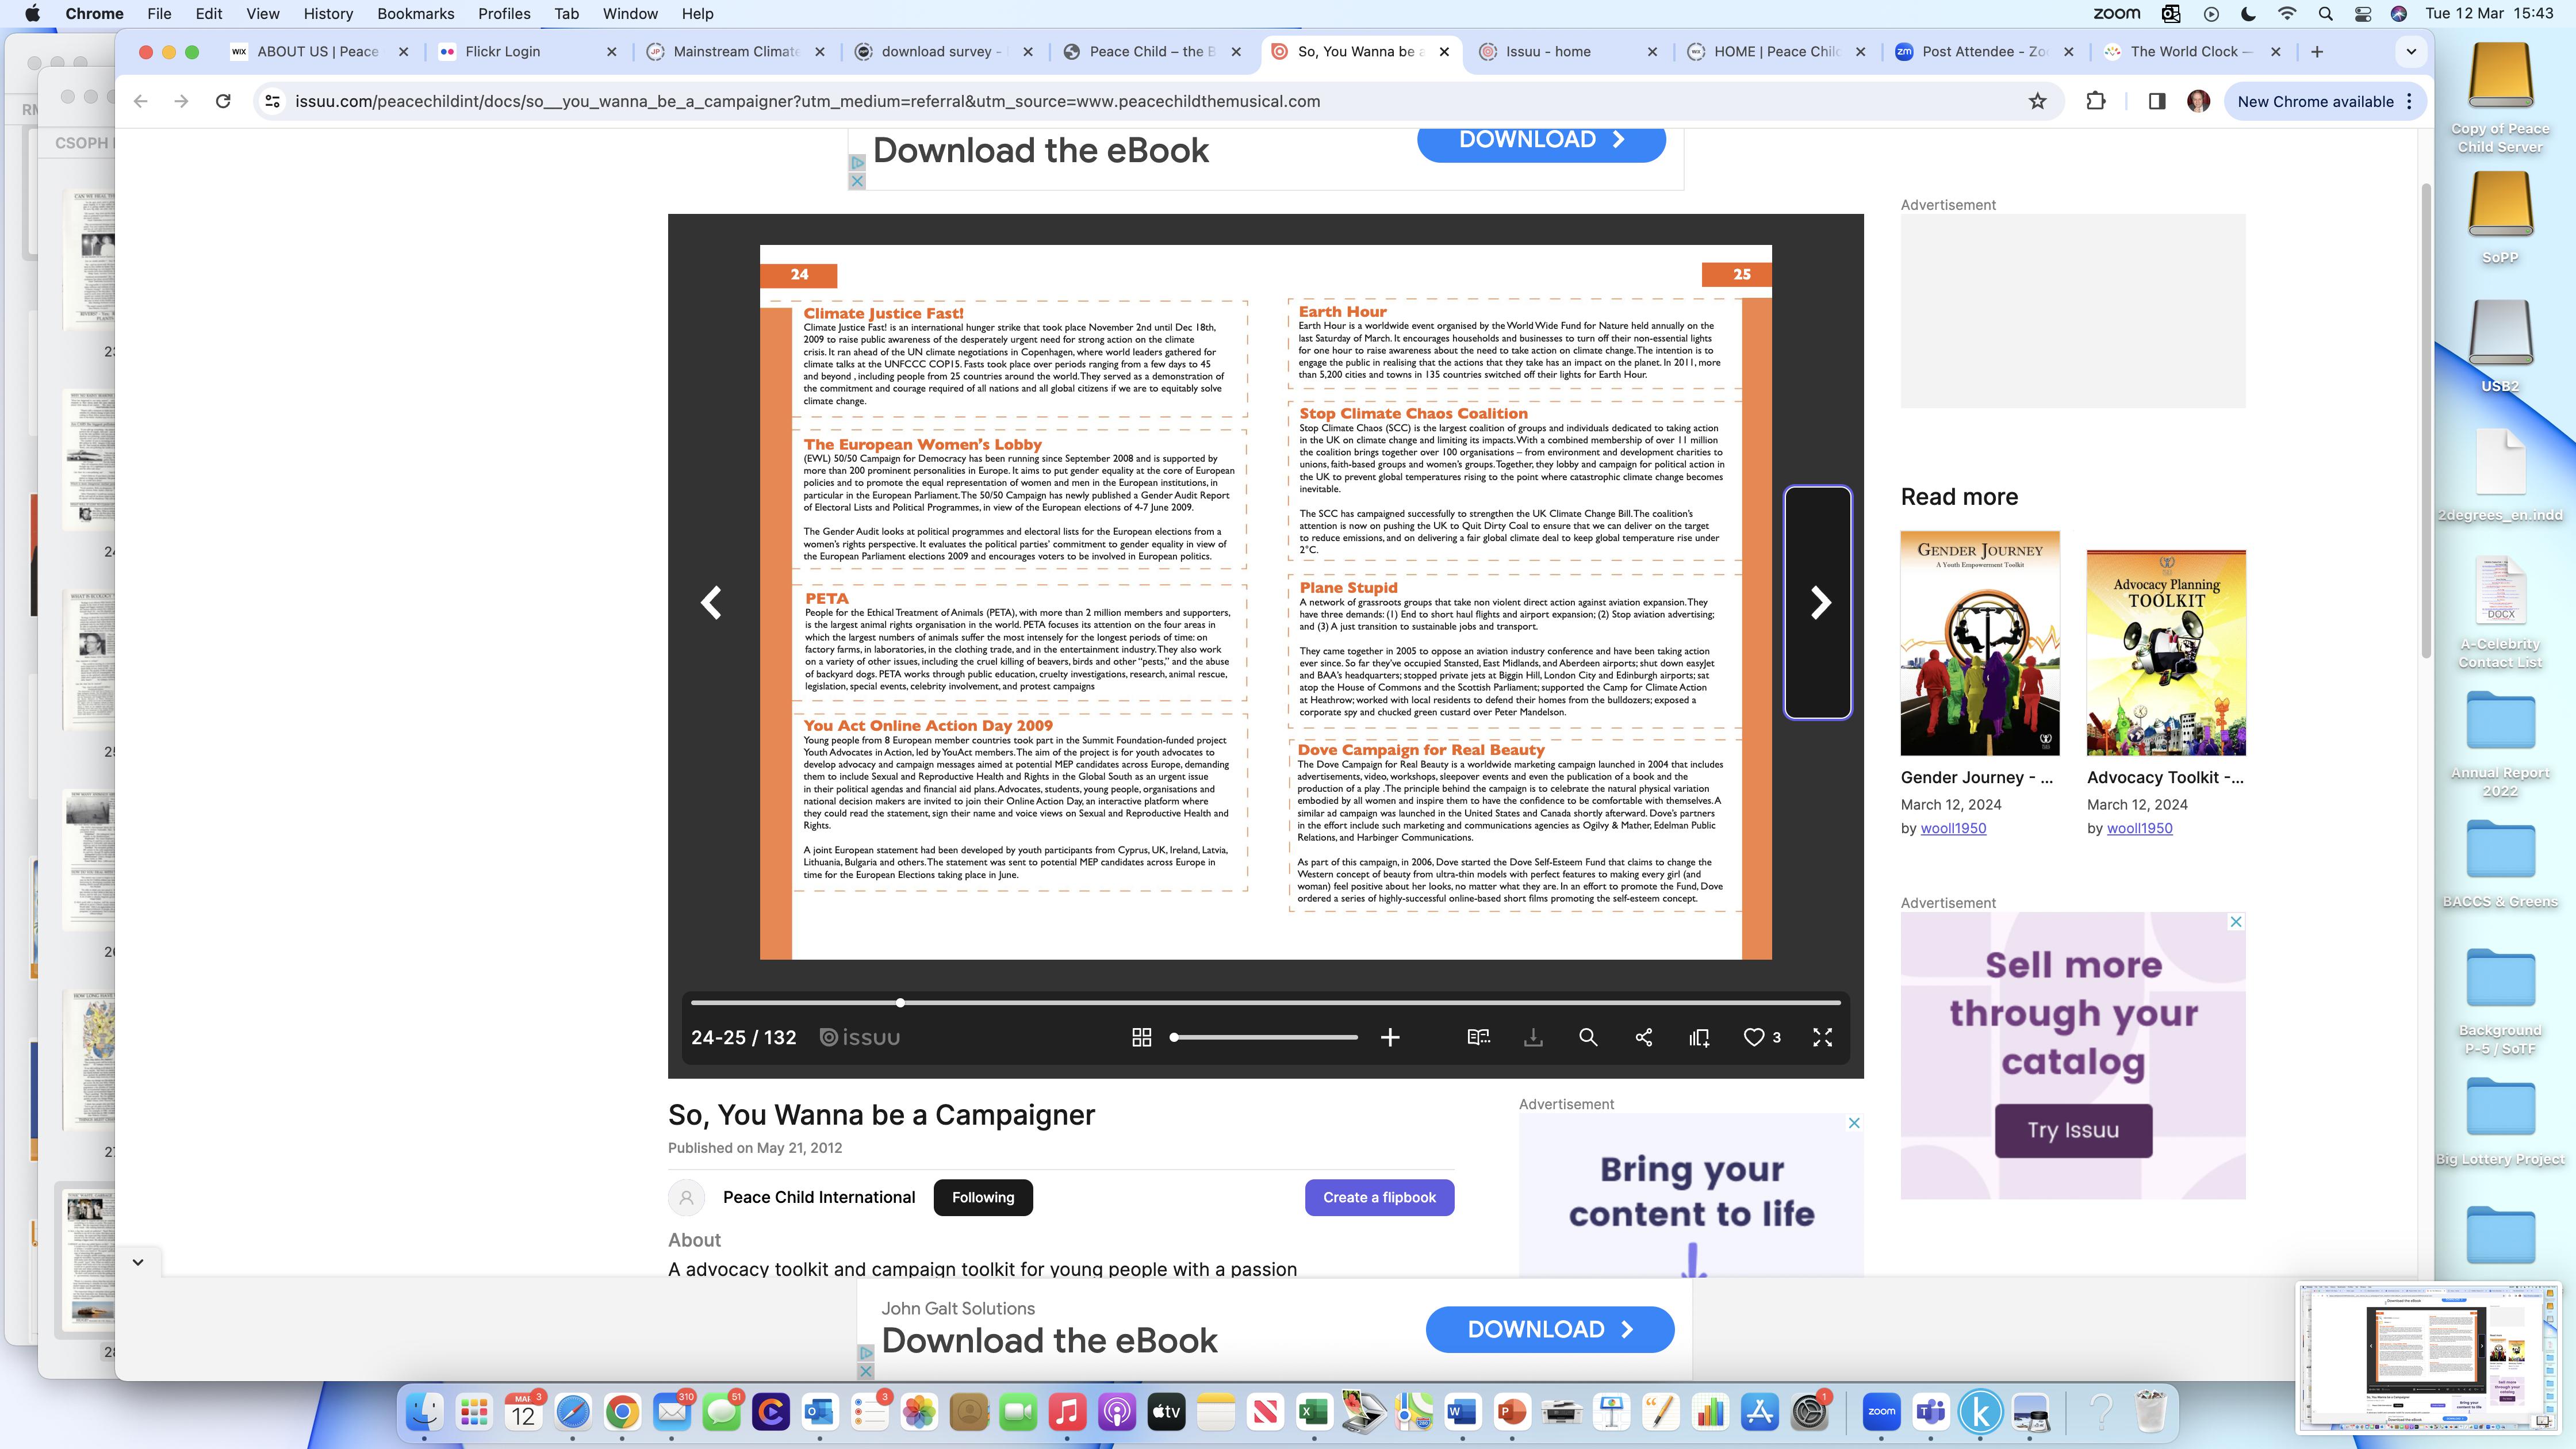
Task: Open the Bookmarks menu in menu bar
Action: (415, 14)
